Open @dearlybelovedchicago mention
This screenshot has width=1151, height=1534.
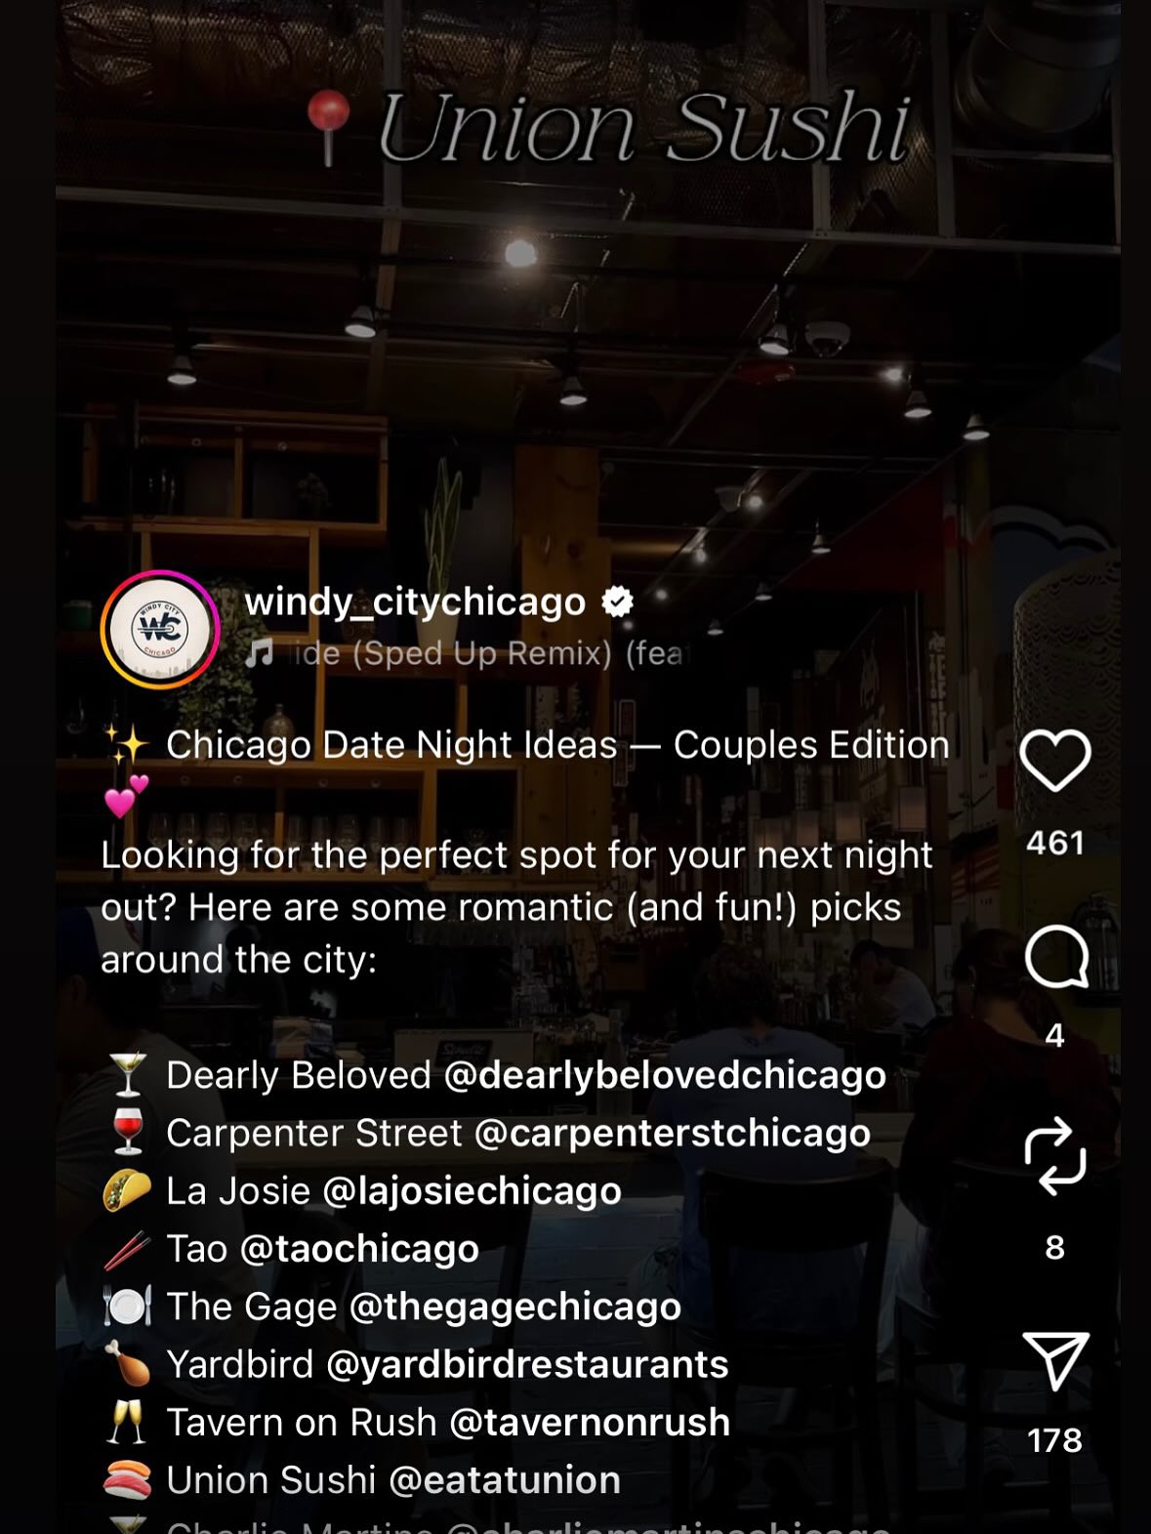click(665, 1075)
